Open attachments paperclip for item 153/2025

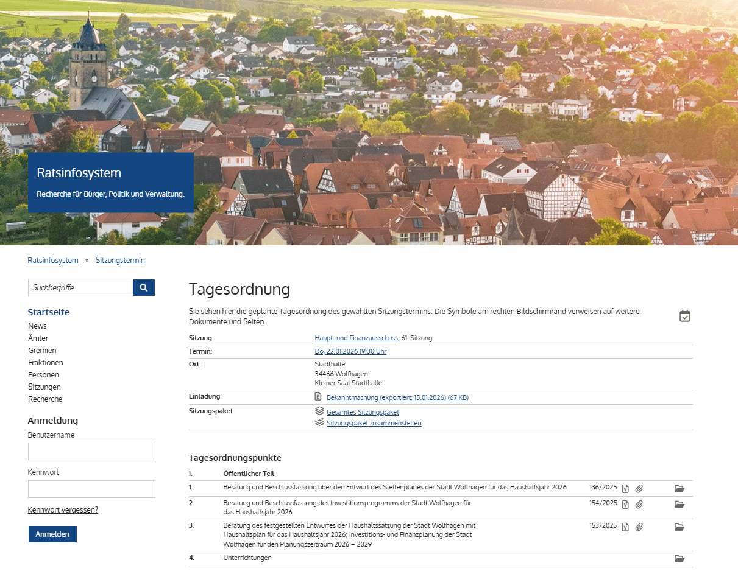pyautogui.click(x=639, y=527)
